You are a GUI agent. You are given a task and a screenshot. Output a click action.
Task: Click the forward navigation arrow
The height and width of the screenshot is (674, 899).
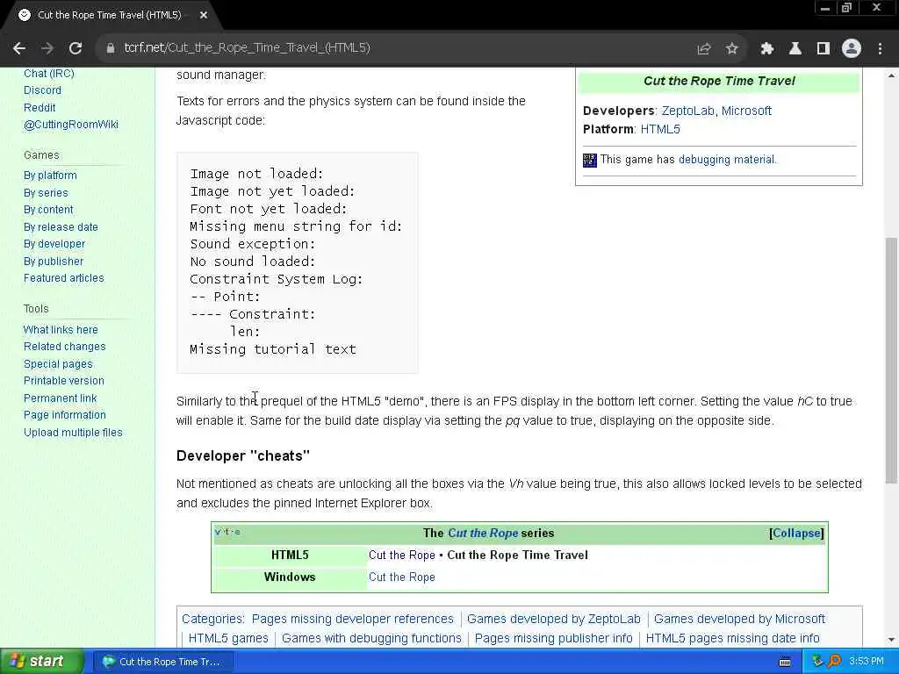[47, 48]
